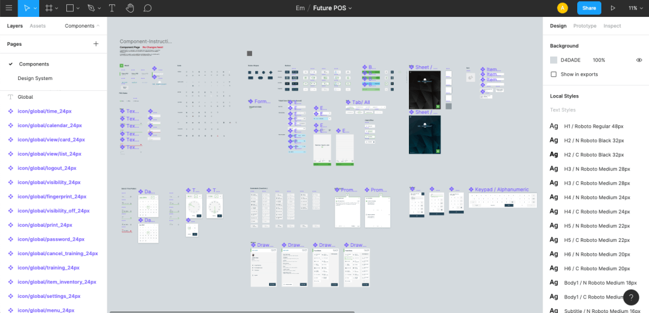Click the D4DADE background color swatch
Image resolution: width=649 pixels, height=313 pixels.
coord(554,60)
